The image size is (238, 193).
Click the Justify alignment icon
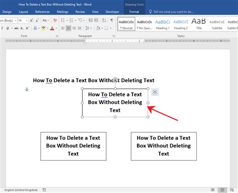pyautogui.click(x=80, y=28)
